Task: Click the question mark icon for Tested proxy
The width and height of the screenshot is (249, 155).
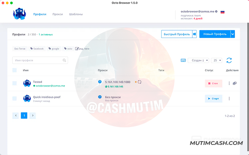Action: coord(100,82)
